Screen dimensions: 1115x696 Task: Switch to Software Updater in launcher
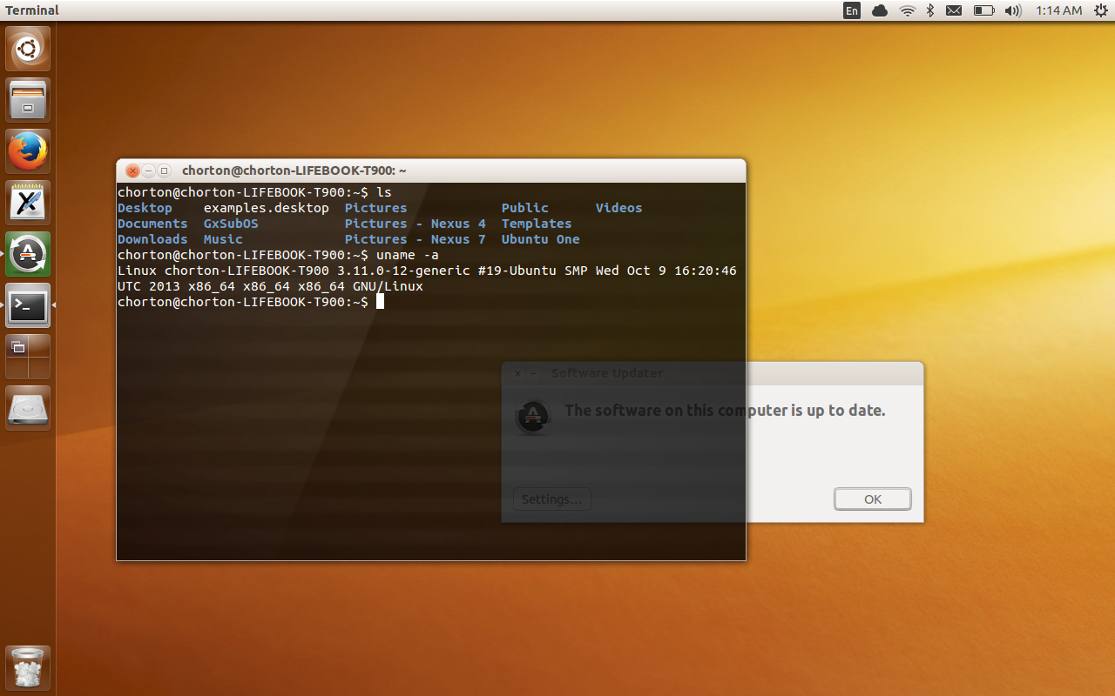coord(28,254)
